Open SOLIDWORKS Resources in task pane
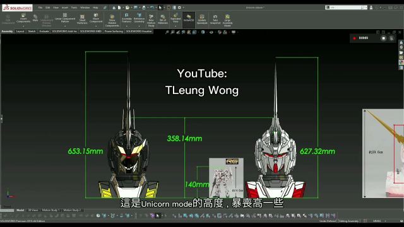Screen dimensions: 404x227 pos(401,42)
